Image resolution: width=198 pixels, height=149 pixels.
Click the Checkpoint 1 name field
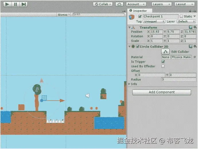[160, 16]
